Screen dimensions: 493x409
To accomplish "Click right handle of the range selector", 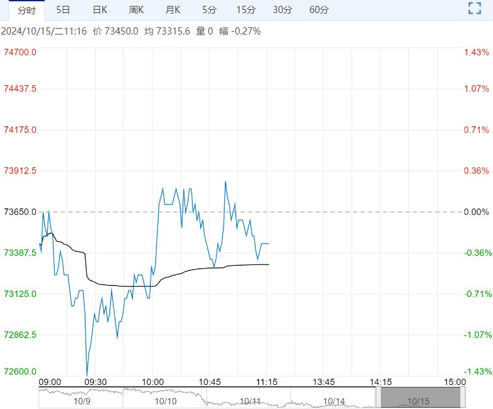I will coord(464,397).
